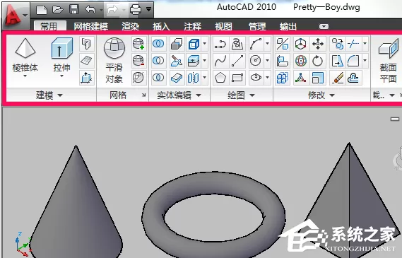402x258 pixels.
Task: Select the Rectangle draw tool
Action: click(x=237, y=78)
